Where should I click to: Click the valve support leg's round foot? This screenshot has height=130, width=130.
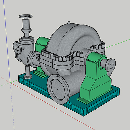[x=28, y=77]
